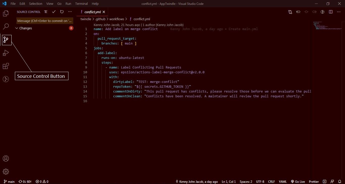Click the 'repoToken' line text
The image size is (345, 184).
pyautogui.click(x=152, y=86)
